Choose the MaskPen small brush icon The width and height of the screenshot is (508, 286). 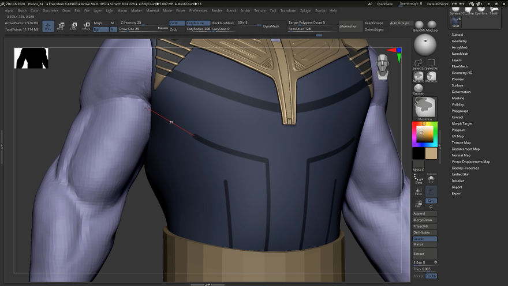(419, 77)
